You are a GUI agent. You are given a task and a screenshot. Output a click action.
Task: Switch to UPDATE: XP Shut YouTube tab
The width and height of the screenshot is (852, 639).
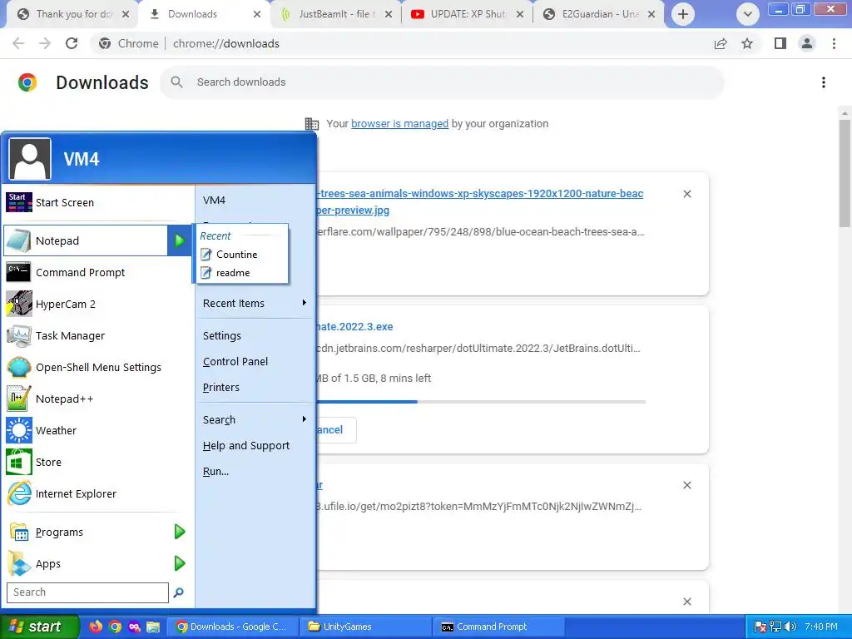(x=466, y=14)
